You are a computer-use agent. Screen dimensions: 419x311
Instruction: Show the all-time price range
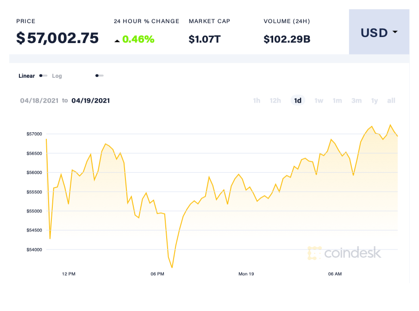pyautogui.click(x=391, y=100)
